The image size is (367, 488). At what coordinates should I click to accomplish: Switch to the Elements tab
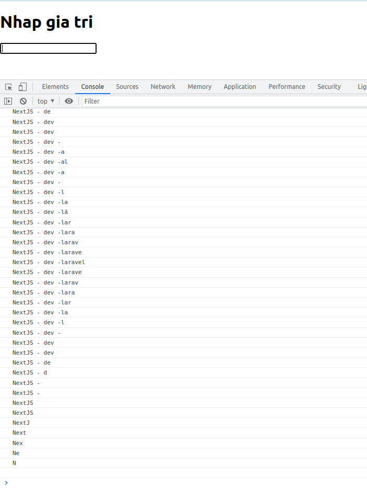tap(55, 87)
